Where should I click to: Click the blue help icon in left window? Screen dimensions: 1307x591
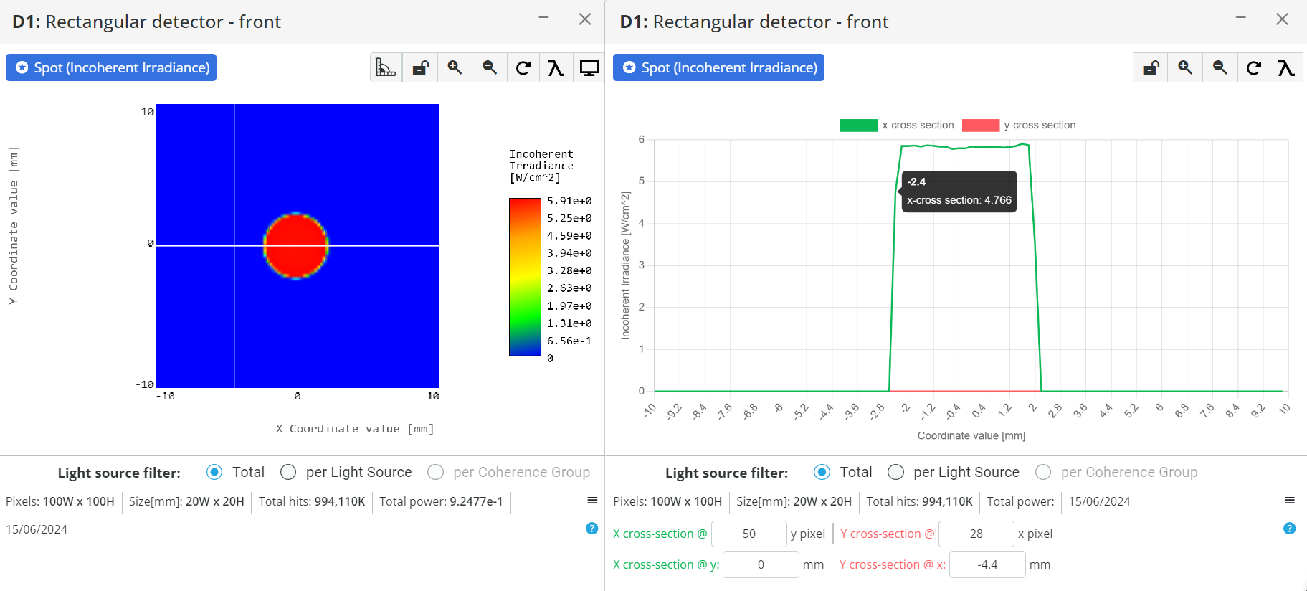click(591, 529)
